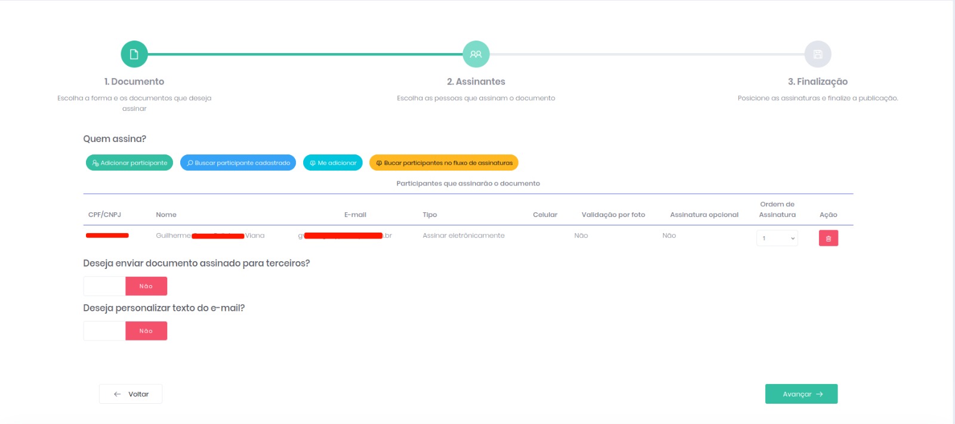Image resolution: width=955 pixels, height=424 pixels.
Task: Click the E-mail column header
Action: (355, 215)
